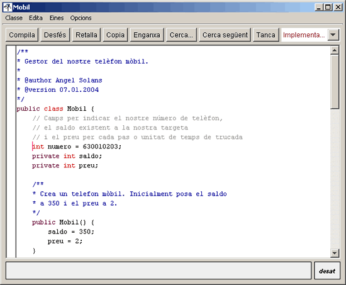Click the scroll down arrow
The height and width of the screenshot is (285, 346).
tap(335, 253)
